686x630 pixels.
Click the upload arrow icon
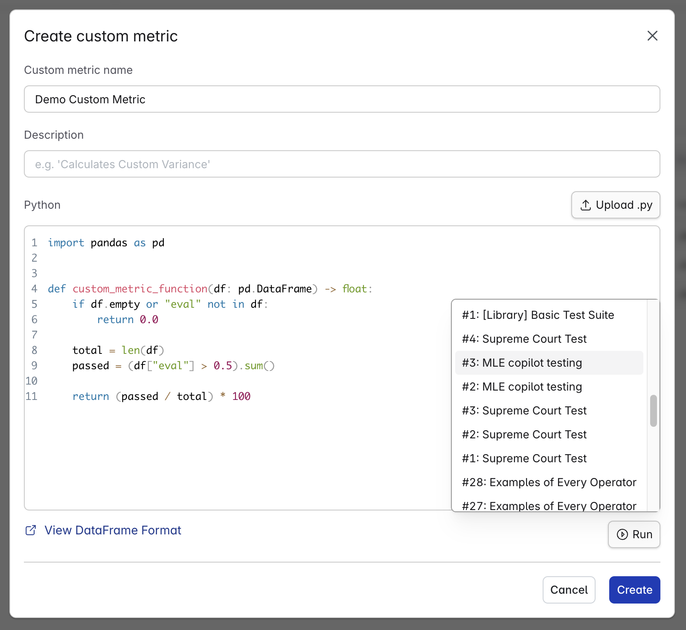(586, 205)
